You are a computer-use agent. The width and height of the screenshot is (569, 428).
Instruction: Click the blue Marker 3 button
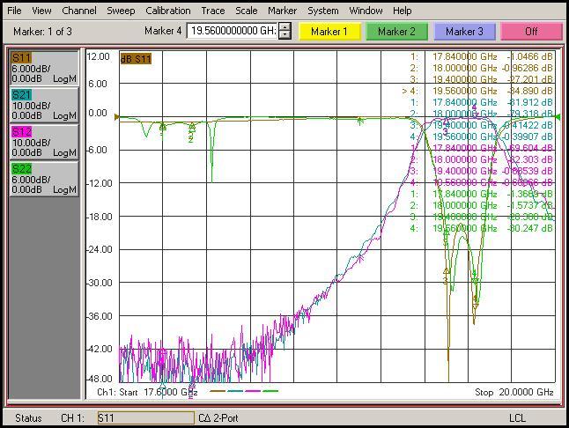pos(464,32)
